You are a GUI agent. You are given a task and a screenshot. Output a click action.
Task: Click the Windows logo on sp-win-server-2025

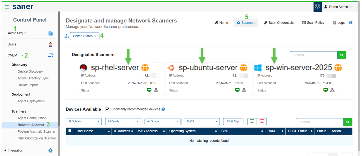tap(258, 68)
